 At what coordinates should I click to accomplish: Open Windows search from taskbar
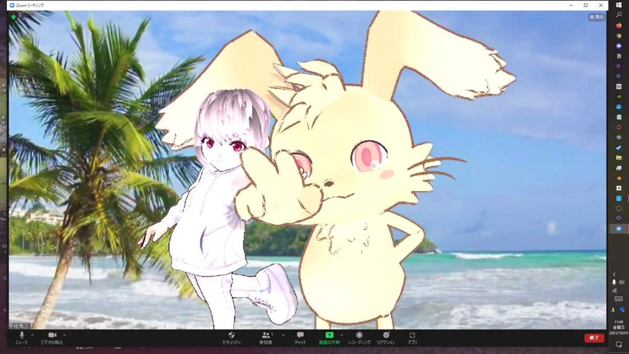(619, 15)
